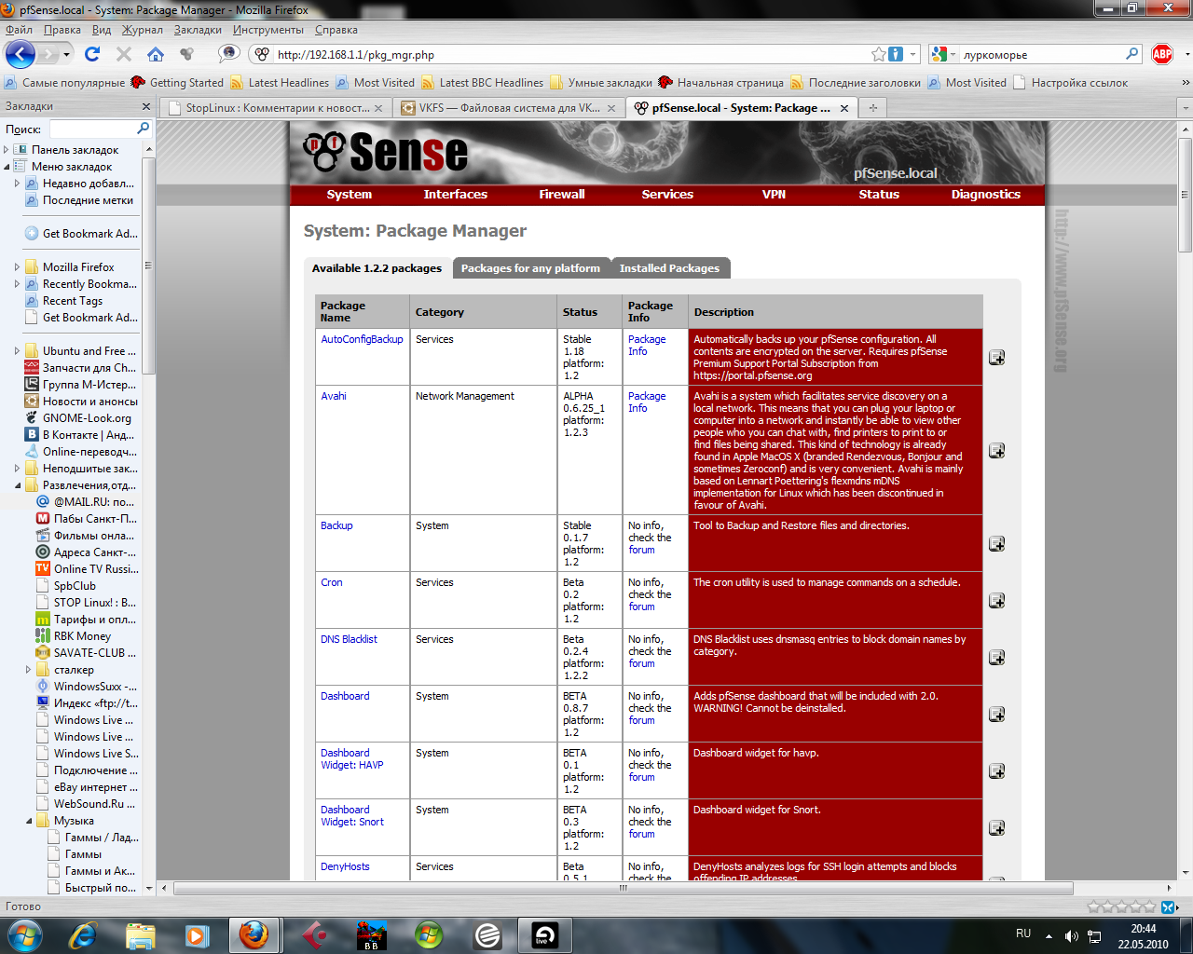Image resolution: width=1193 pixels, height=954 pixels.
Task: Open new tab with plus button
Action: point(873,108)
